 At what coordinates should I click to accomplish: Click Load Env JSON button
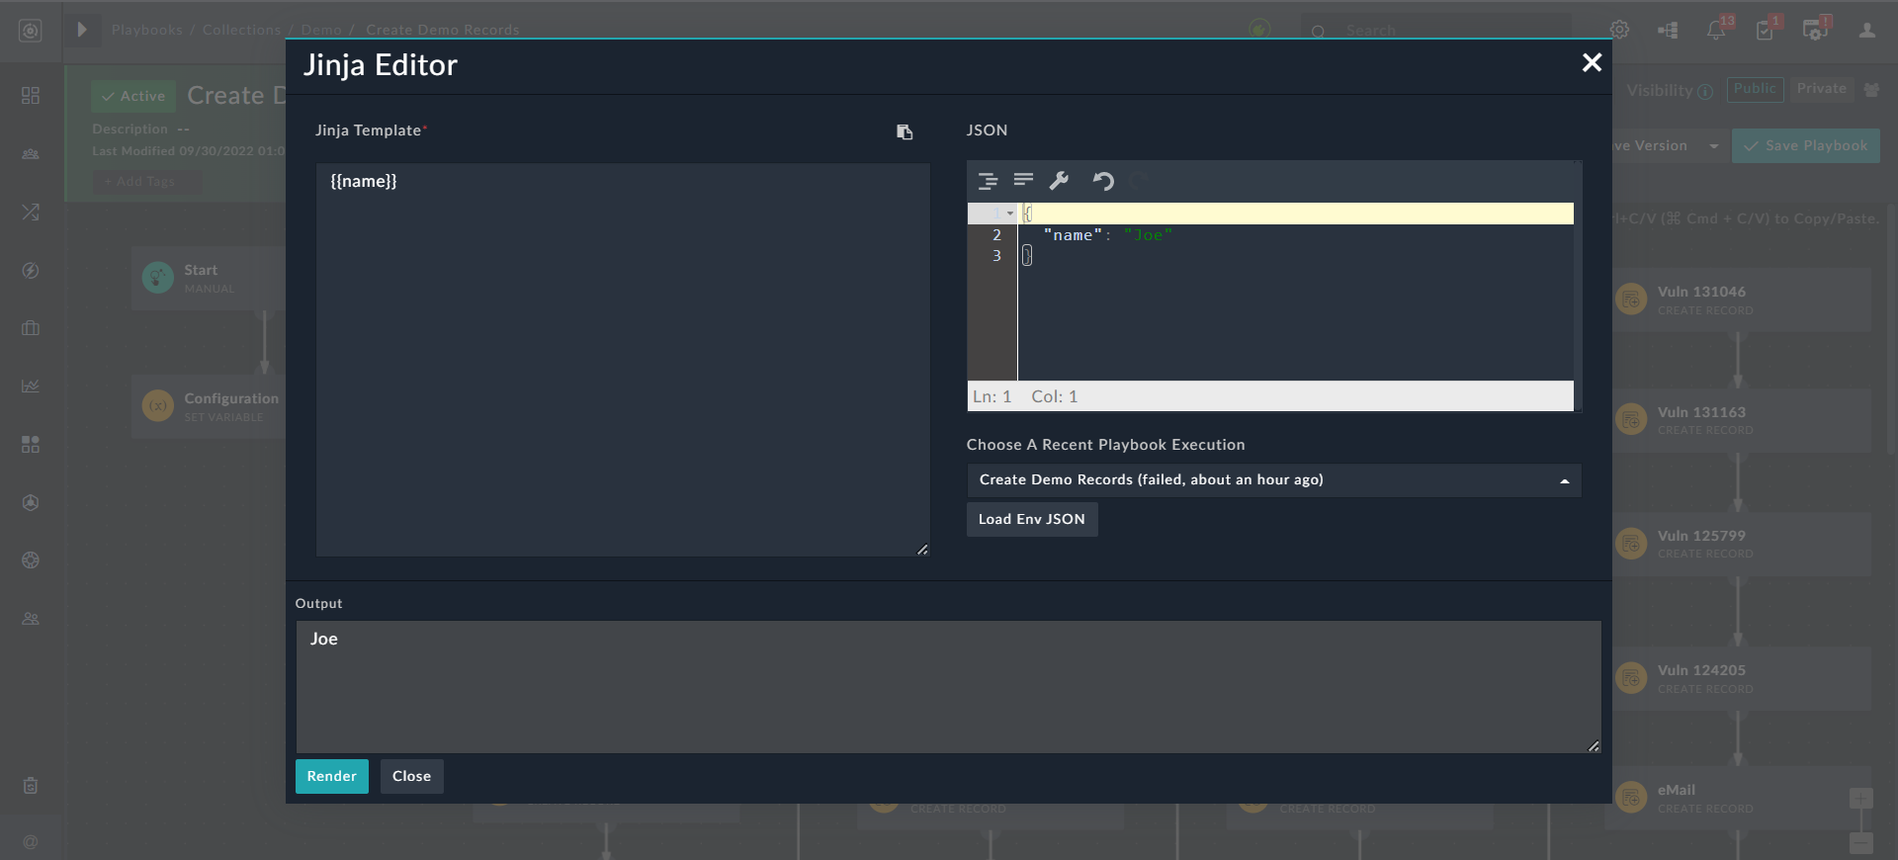(x=1032, y=520)
